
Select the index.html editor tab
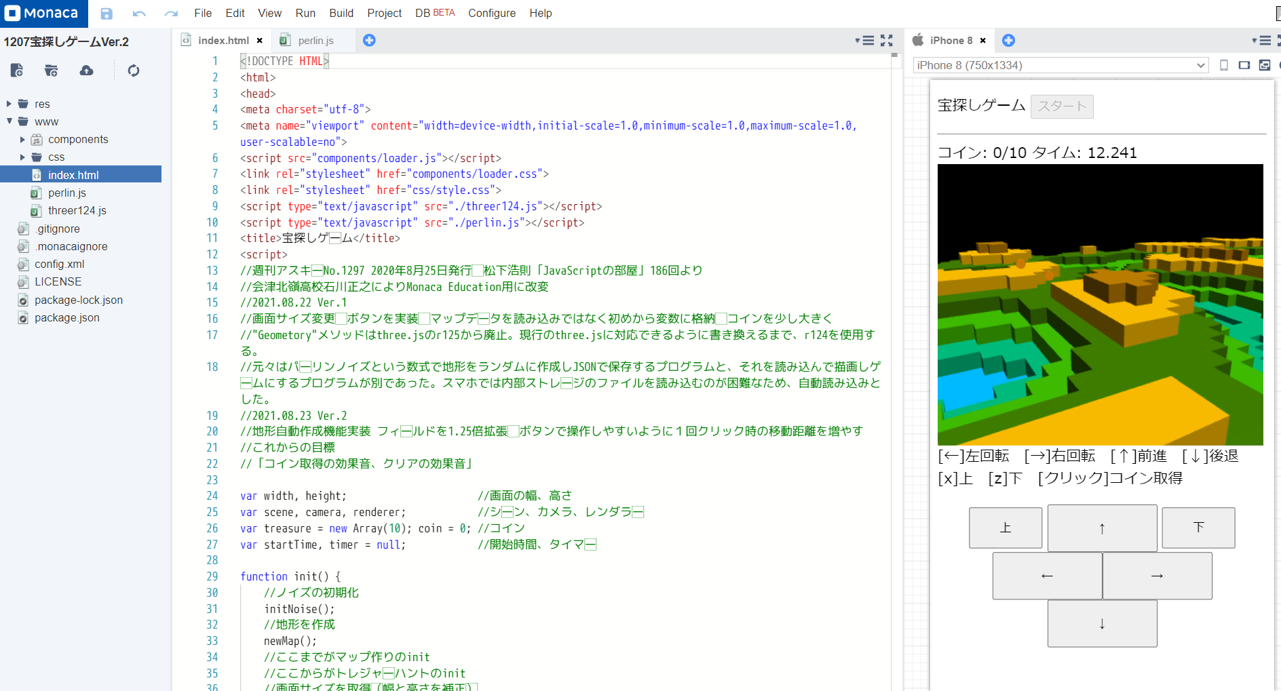click(x=223, y=41)
